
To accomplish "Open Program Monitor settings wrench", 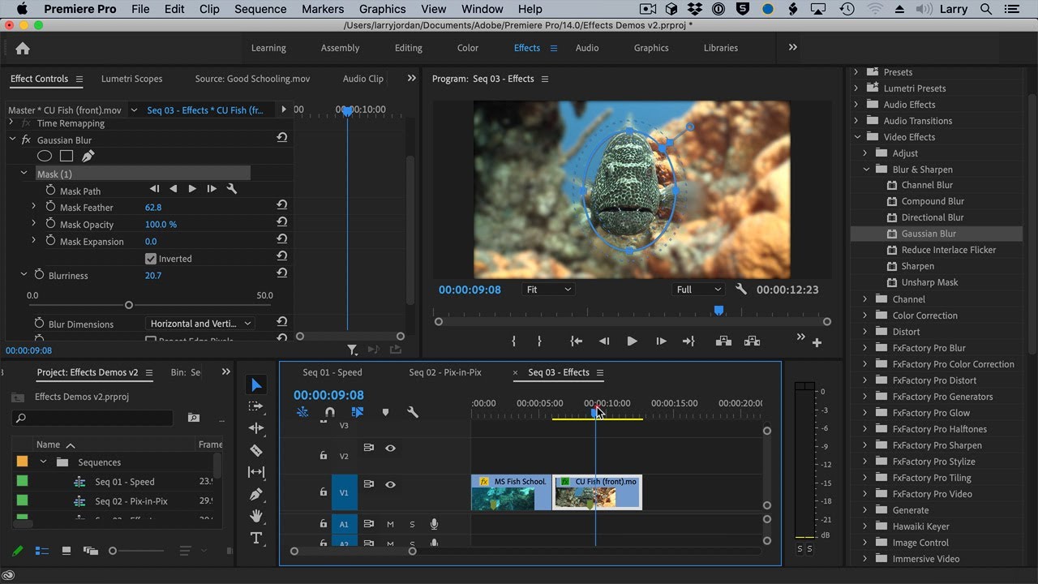I will (740, 290).
